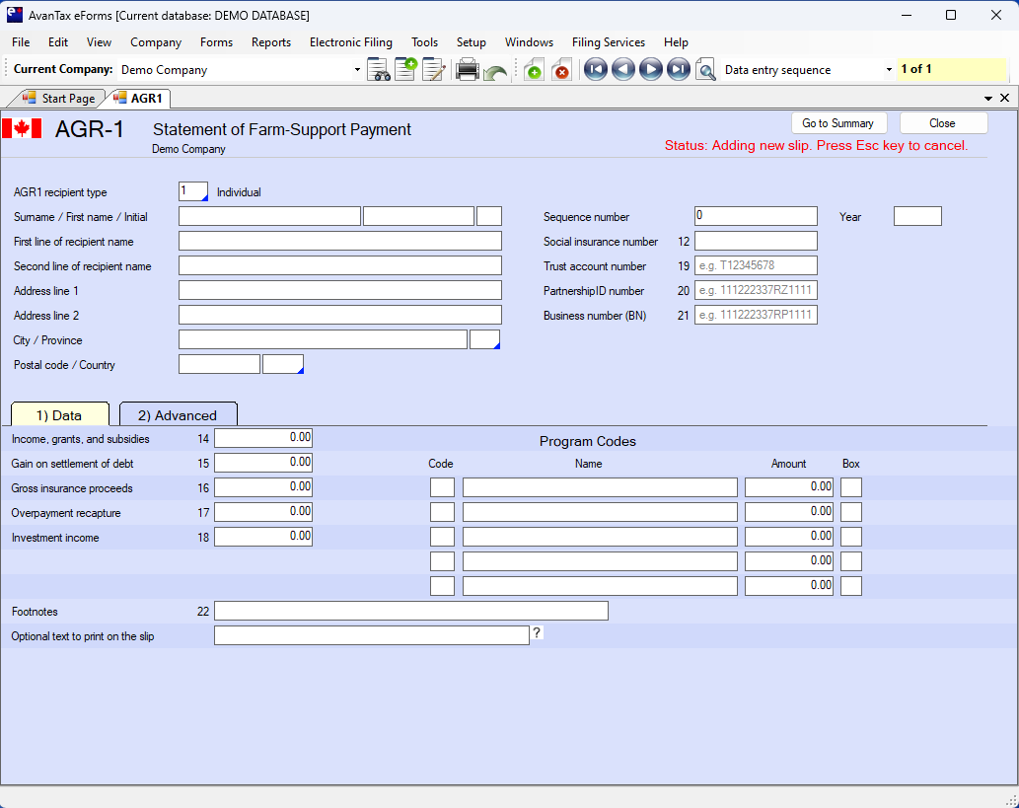This screenshot has width=1019, height=808.
Task: Switch to the 2) Advanced tab
Action: pos(178,415)
